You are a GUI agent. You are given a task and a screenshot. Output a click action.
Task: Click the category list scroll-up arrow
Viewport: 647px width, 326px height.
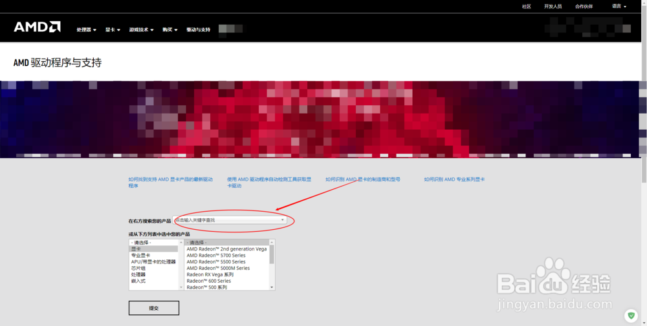pyautogui.click(x=181, y=242)
